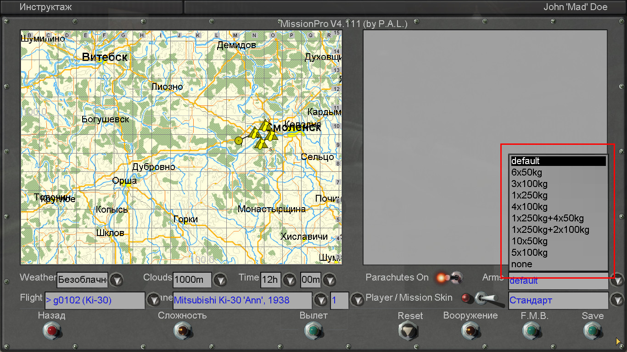Click Богушевск label on the map
The width and height of the screenshot is (627, 352).
click(106, 120)
